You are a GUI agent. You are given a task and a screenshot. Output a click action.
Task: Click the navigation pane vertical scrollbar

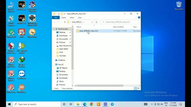pos(73,49)
